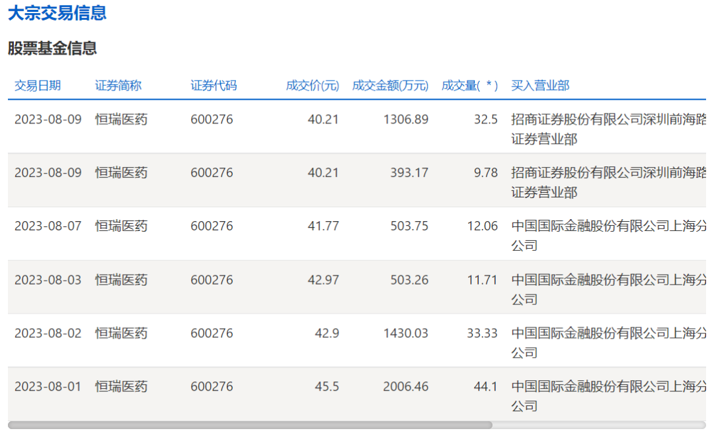Click amount 503.75
The image size is (714, 435).
tap(409, 226)
